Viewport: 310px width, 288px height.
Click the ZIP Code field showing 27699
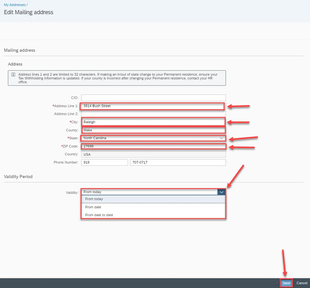click(x=153, y=146)
